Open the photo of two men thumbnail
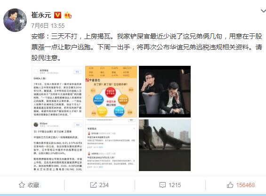This screenshot has width=266, height=196. click(165, 92)
